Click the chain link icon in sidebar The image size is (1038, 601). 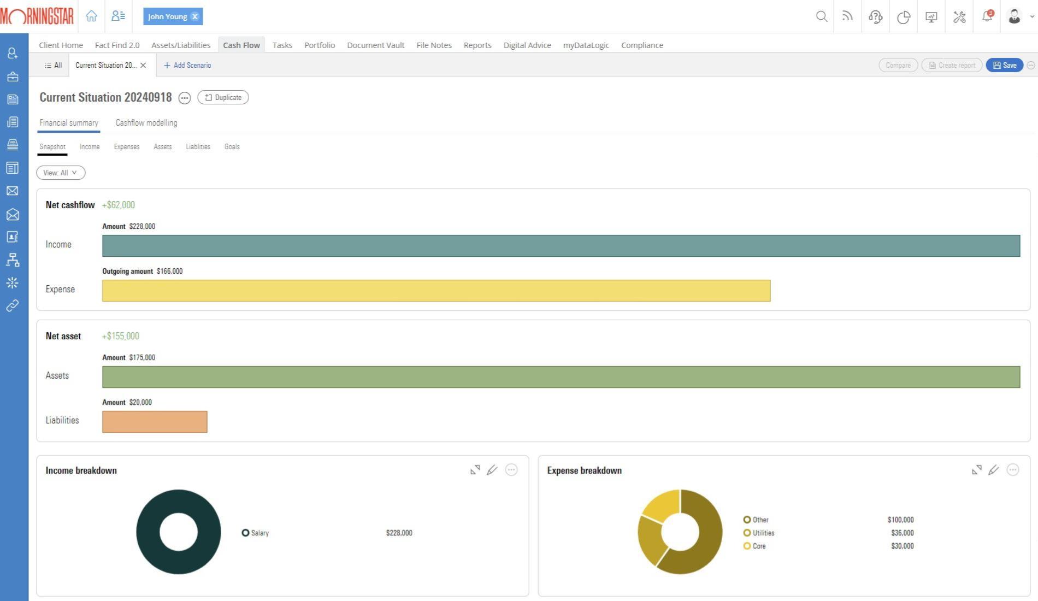pos(13,305)
